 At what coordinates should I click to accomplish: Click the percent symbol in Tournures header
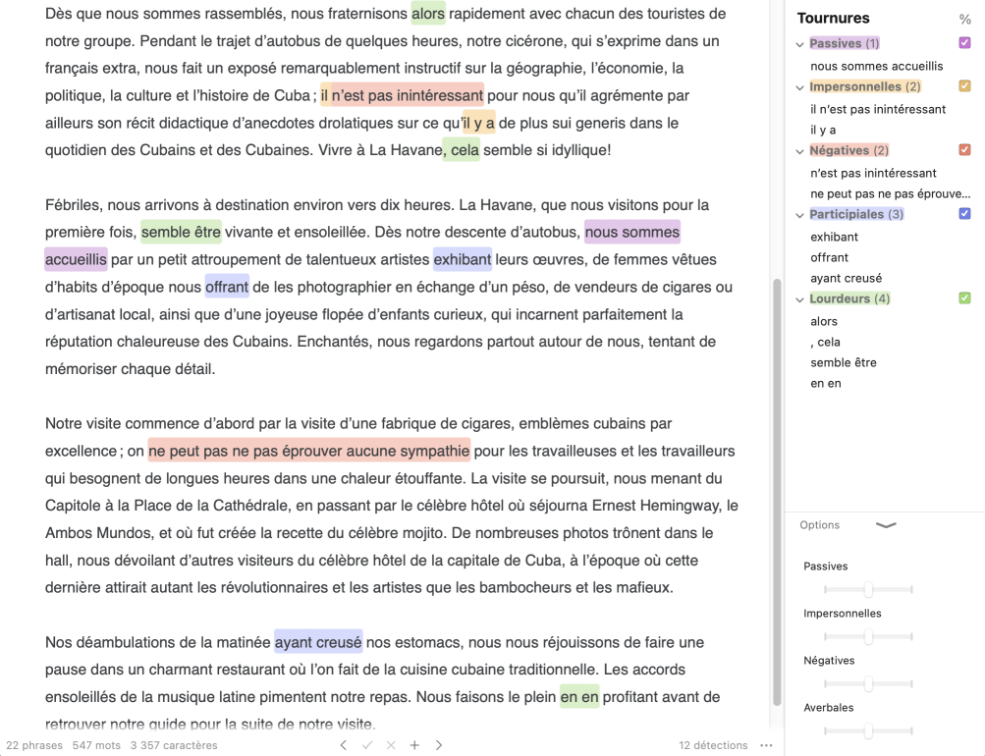(x=964, y=19)
